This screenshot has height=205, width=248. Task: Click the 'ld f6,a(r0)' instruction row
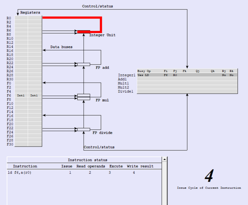pos(84,173)
